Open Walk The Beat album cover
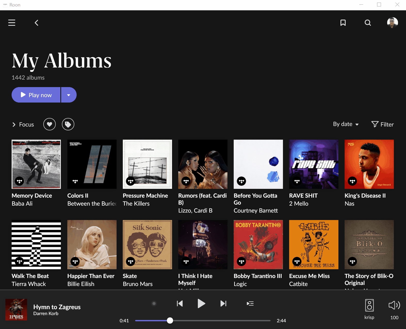This screenshot has width=406, height=329. [x=36, y=244]
